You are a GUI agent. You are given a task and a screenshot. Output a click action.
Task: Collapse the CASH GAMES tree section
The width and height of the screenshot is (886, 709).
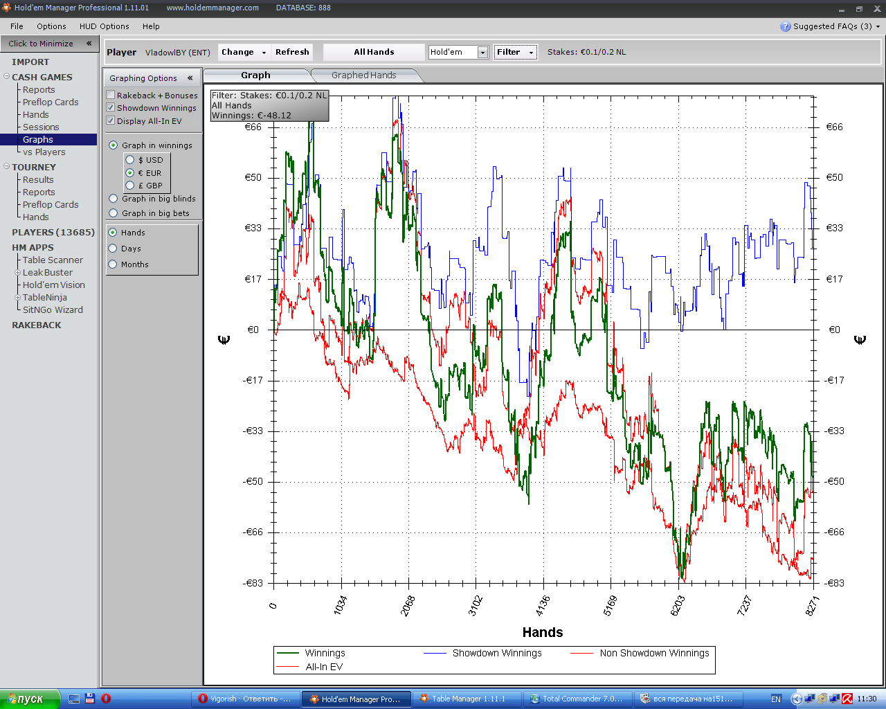pyautogui.click(x=6, y=77)
